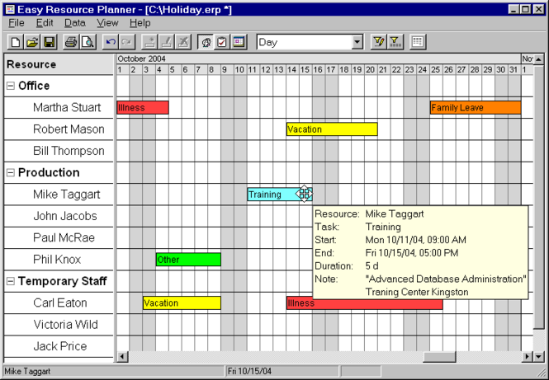549x380 pixels.
Task: Toggle the resources view button with the heads icon
Action: coord(206,42)
